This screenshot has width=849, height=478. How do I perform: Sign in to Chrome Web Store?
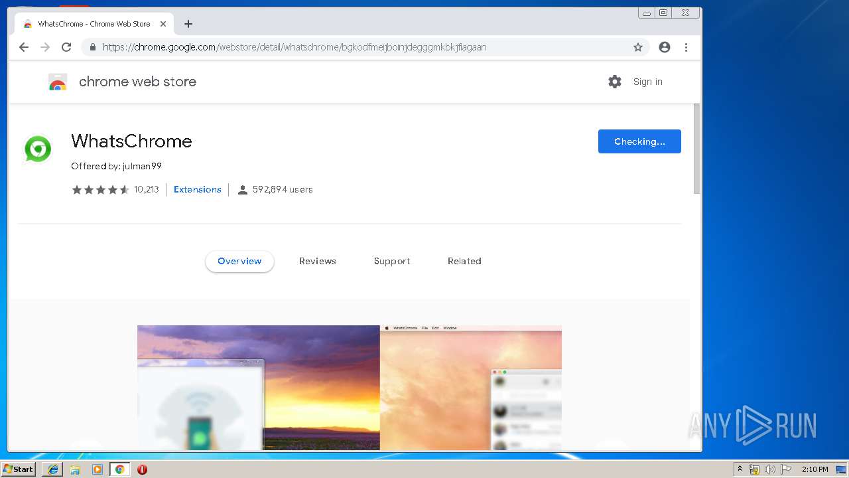pyautogui.click(x=647, y=82)
